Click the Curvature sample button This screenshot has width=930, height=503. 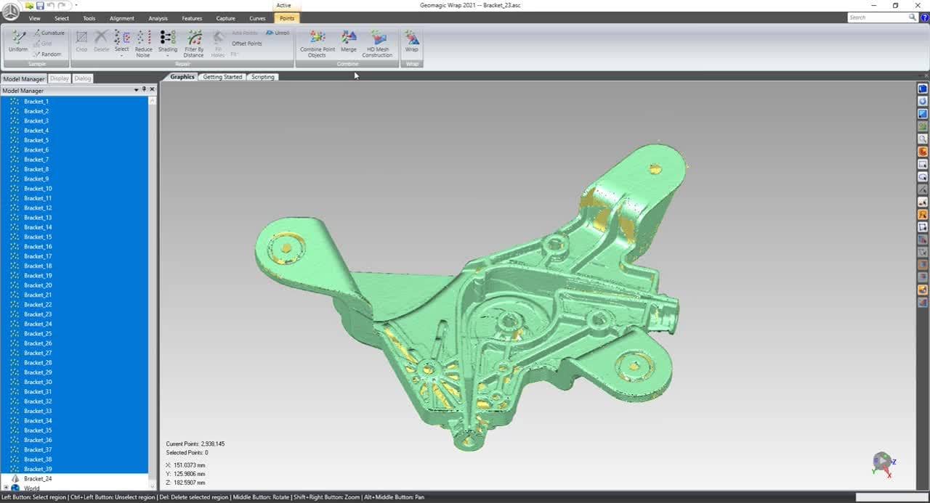(48, 33)
